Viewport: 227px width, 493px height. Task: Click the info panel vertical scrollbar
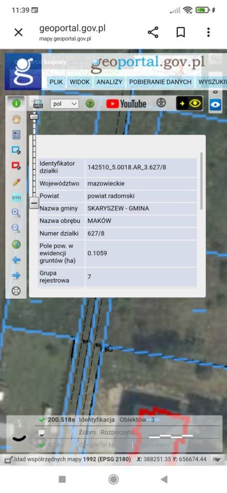201,181
